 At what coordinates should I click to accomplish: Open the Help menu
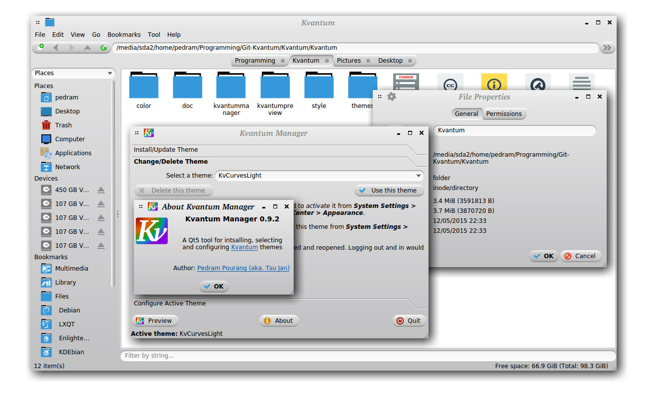pos(174,34)
